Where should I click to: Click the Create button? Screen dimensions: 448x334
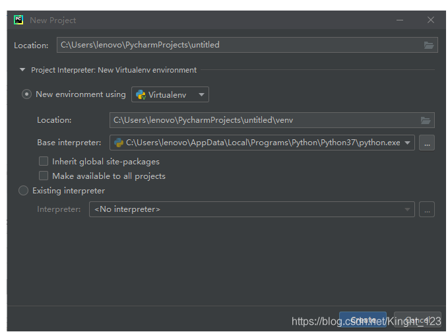[363, 319]
